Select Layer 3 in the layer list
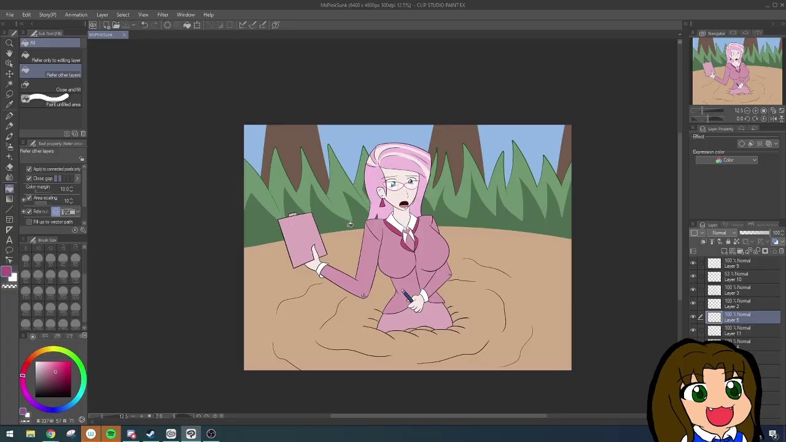 coord(743,290)
